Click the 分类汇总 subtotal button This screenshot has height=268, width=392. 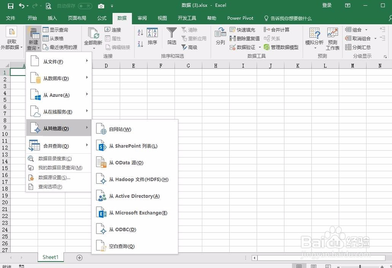pos(358,47)
